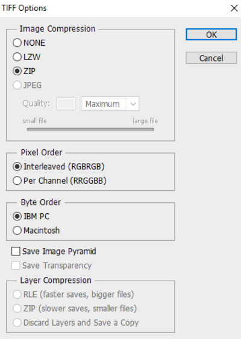Open the Maximum quality dropdown

110,104
